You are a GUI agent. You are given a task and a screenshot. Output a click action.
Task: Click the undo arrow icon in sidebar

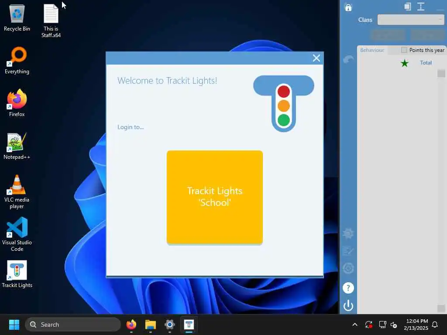(348, 59)
